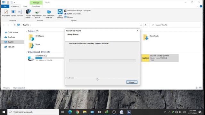205x115 pixels.
Task: Open the Access media dropdown
Action: (28, 14)
